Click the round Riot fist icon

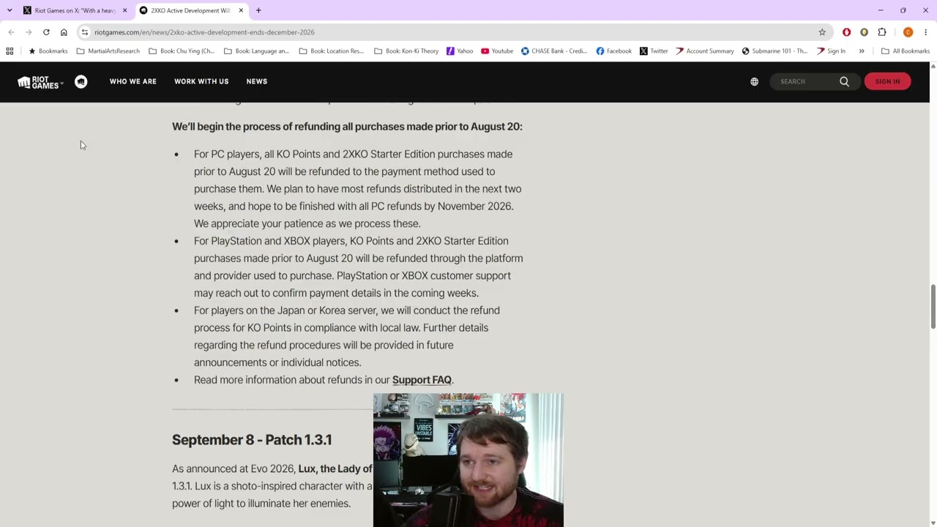click(81, 82)
